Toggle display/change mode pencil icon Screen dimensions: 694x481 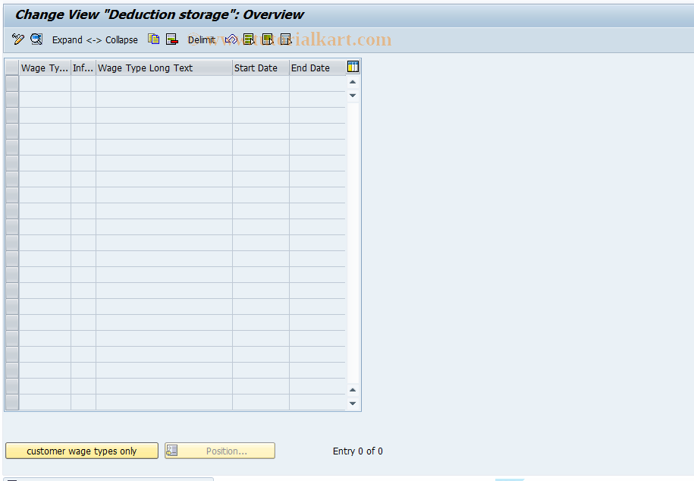pos(17,39)
